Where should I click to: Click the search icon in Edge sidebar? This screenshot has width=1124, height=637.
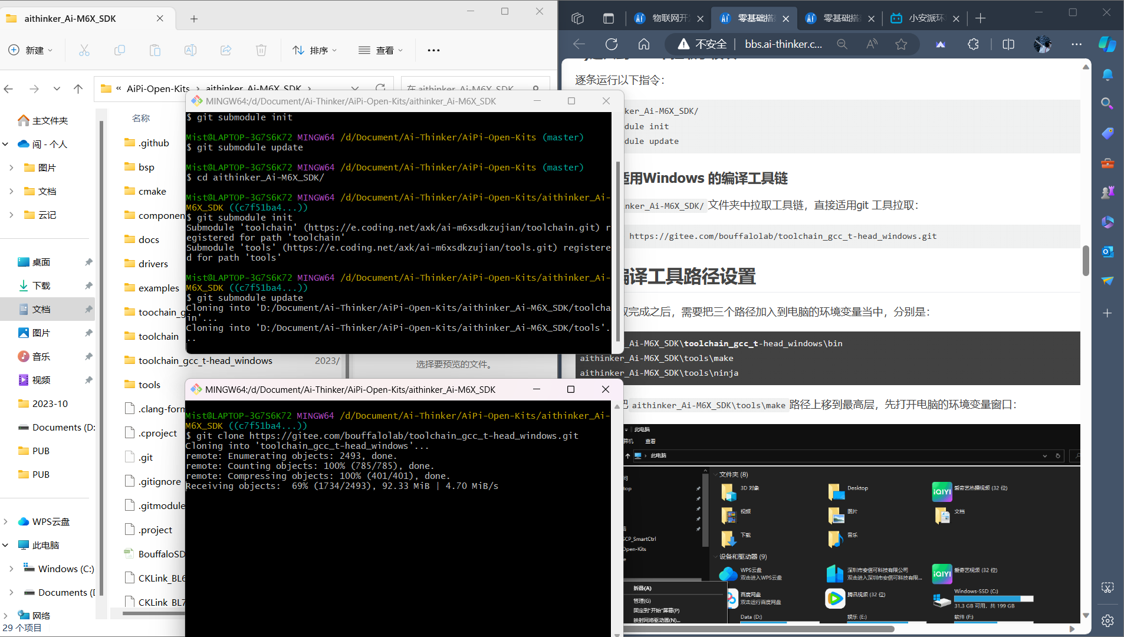point(1107,103)
